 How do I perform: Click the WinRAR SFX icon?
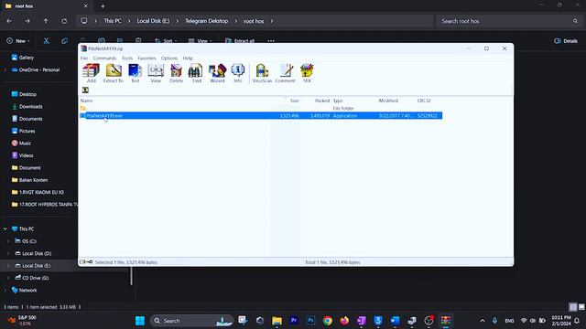(307, 73)
